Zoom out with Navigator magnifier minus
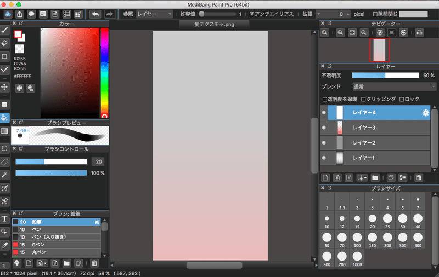 tap(364, 33)
